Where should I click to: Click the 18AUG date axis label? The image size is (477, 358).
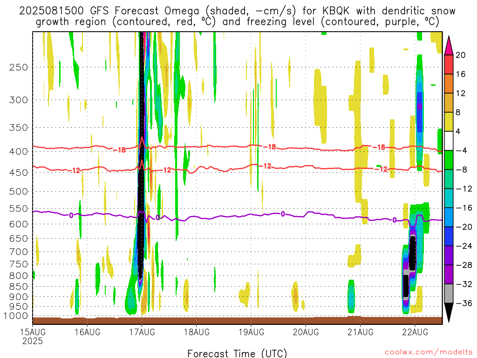197,332
